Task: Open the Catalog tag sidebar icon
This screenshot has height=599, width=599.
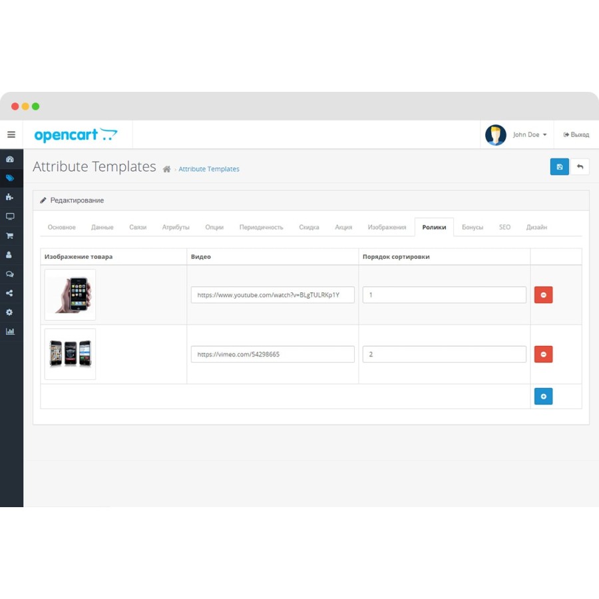Action: click(10, 178)
